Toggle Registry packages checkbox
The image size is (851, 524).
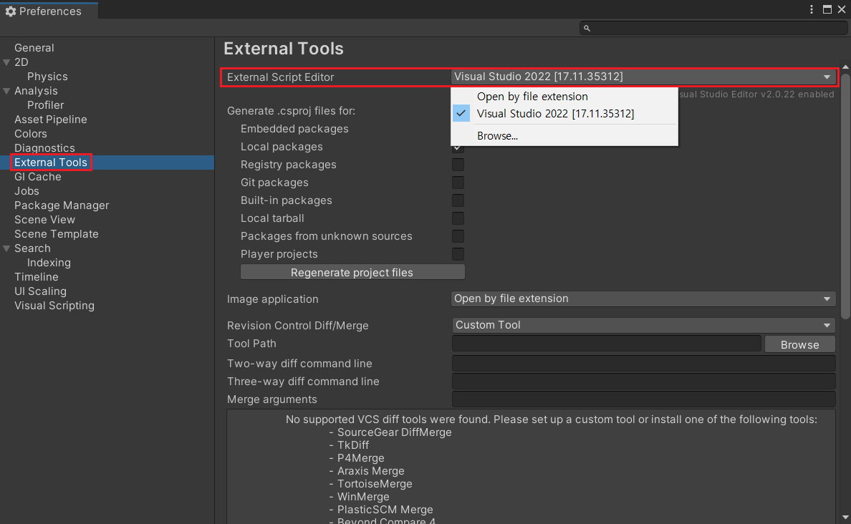point(458,165)
